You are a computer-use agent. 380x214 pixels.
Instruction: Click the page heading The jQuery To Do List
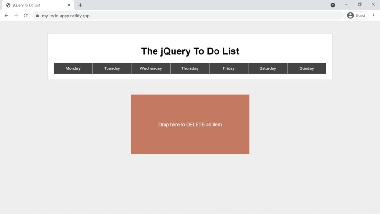(x=190, y=51)
